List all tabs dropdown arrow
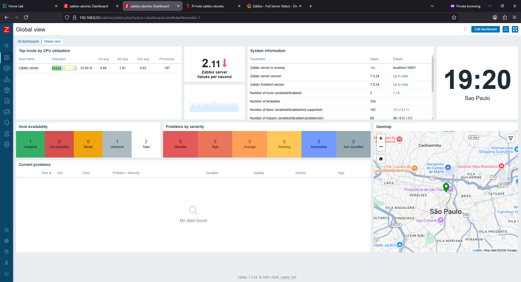This screenshot has height=282, width=521. [x=432, y=6]
